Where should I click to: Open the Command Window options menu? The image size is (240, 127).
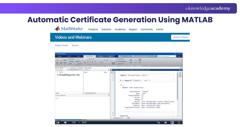tap(109, 95)
